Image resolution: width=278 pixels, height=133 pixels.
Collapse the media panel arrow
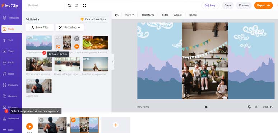coord(113,62)
